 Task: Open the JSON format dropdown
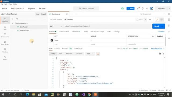[x=90, y=54]
